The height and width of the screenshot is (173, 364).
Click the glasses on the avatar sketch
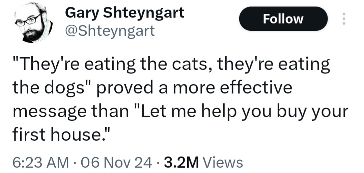tap(29, 20)
